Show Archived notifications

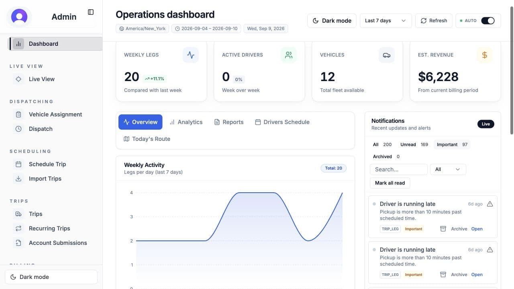[386, 157]
